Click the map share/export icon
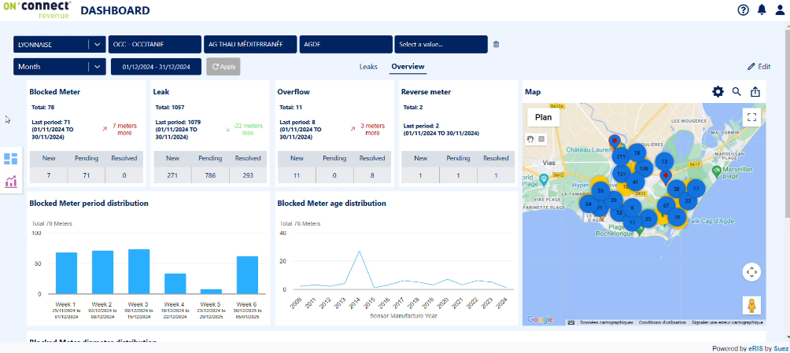 (755, 92)
